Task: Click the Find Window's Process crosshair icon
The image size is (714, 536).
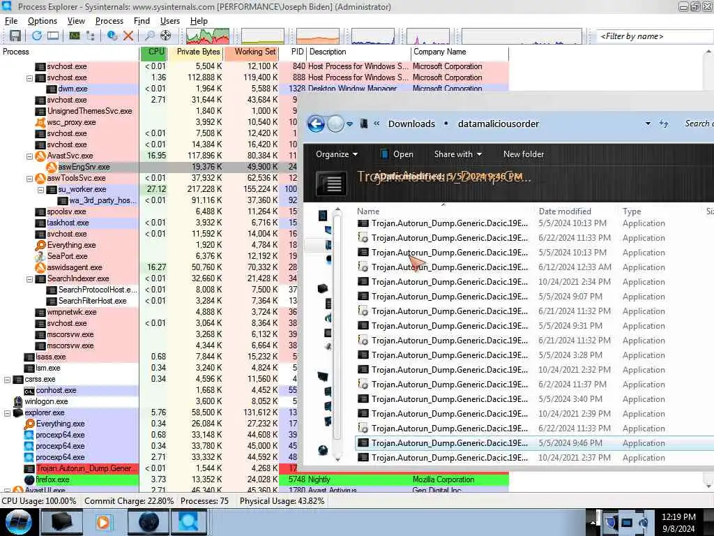Action: point(166,36)
